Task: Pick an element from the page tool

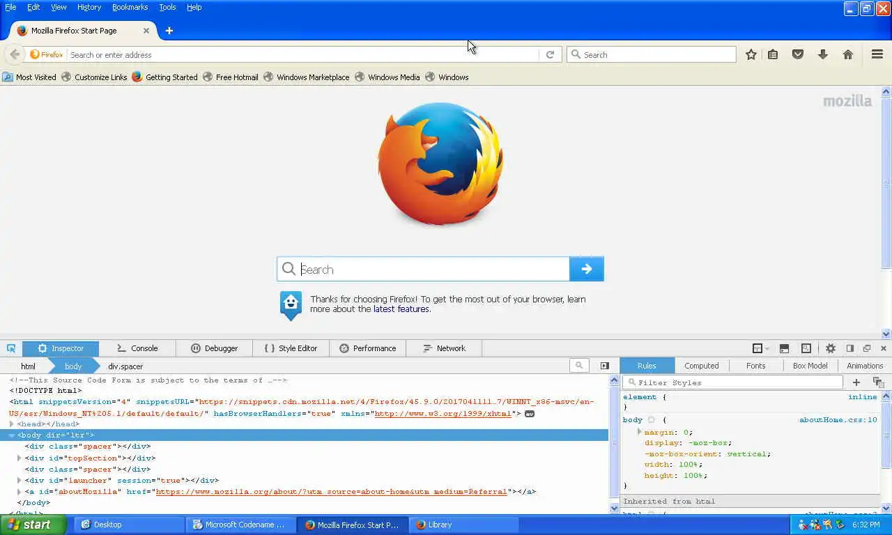Action: (x=11, y=348)
